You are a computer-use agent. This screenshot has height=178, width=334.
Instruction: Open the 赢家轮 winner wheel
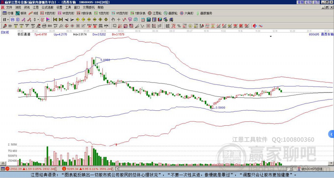(x=171, y=13)
